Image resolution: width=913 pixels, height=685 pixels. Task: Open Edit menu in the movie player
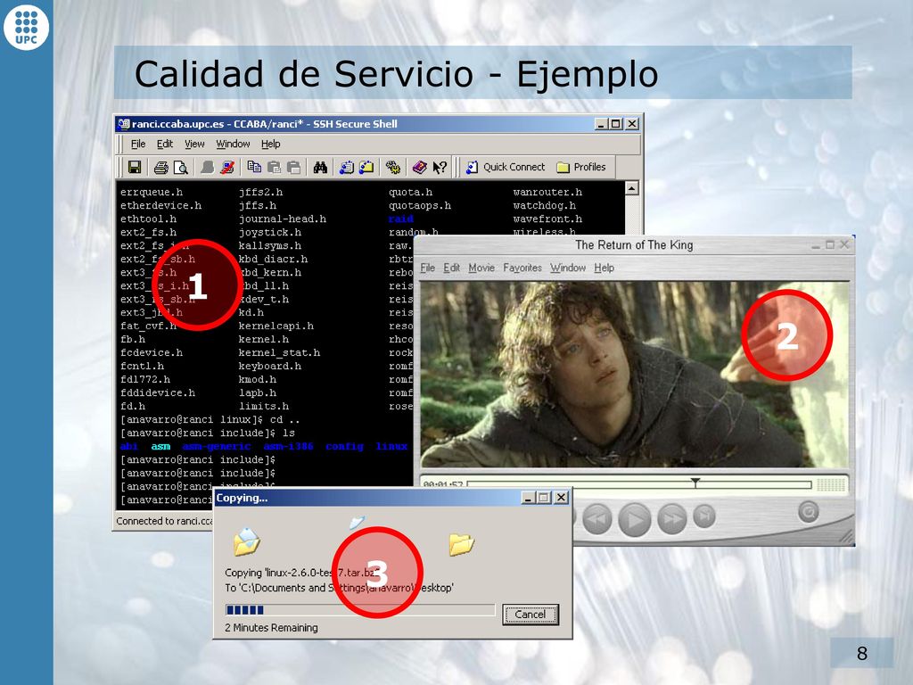click(x=451, y=268)
